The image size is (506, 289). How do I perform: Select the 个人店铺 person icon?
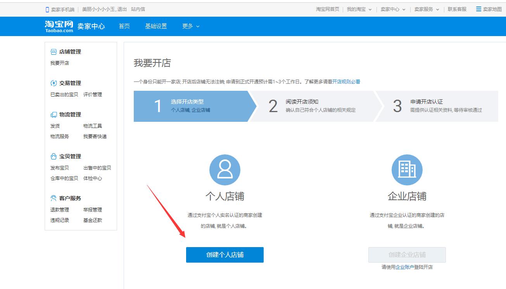click(x=225, y=170)
